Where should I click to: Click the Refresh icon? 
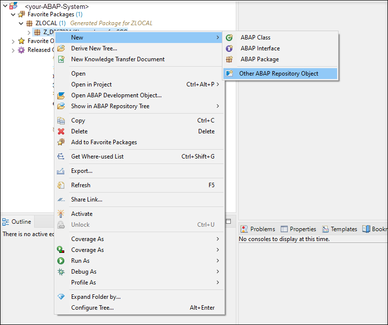pyautogui.click(x=61, y=185)
